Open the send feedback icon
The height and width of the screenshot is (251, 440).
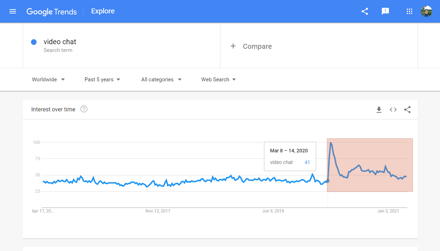[x=385, y=11]
